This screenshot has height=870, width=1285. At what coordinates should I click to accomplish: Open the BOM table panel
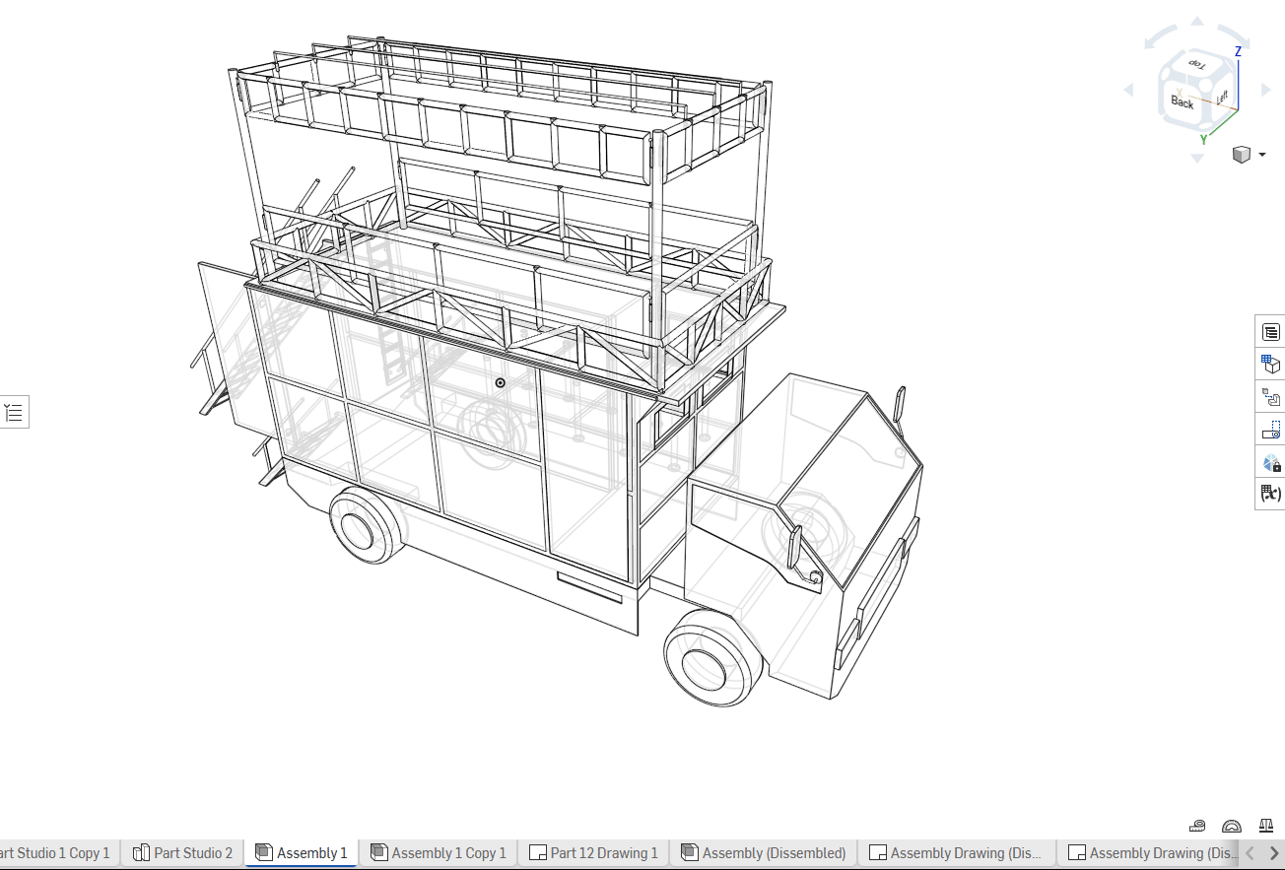point(1271,332)
